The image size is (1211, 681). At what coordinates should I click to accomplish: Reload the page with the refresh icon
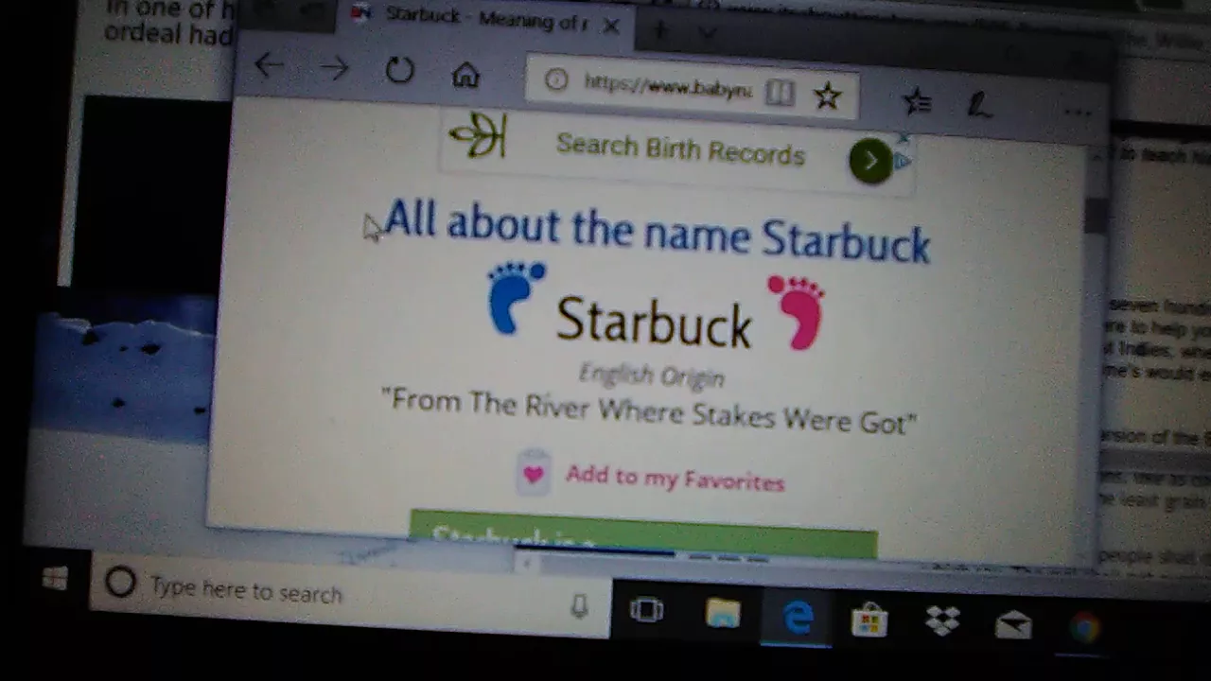click(399, 70)
